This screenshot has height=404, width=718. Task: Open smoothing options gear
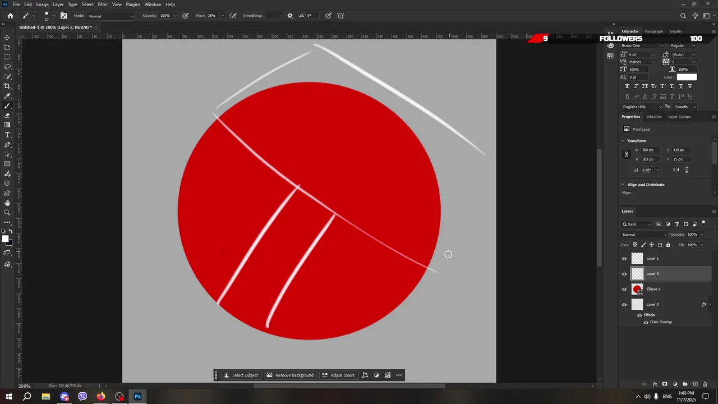(290, 16)
